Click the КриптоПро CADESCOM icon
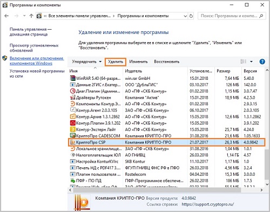This screenshot has width=270, height=212. [72, 135]
